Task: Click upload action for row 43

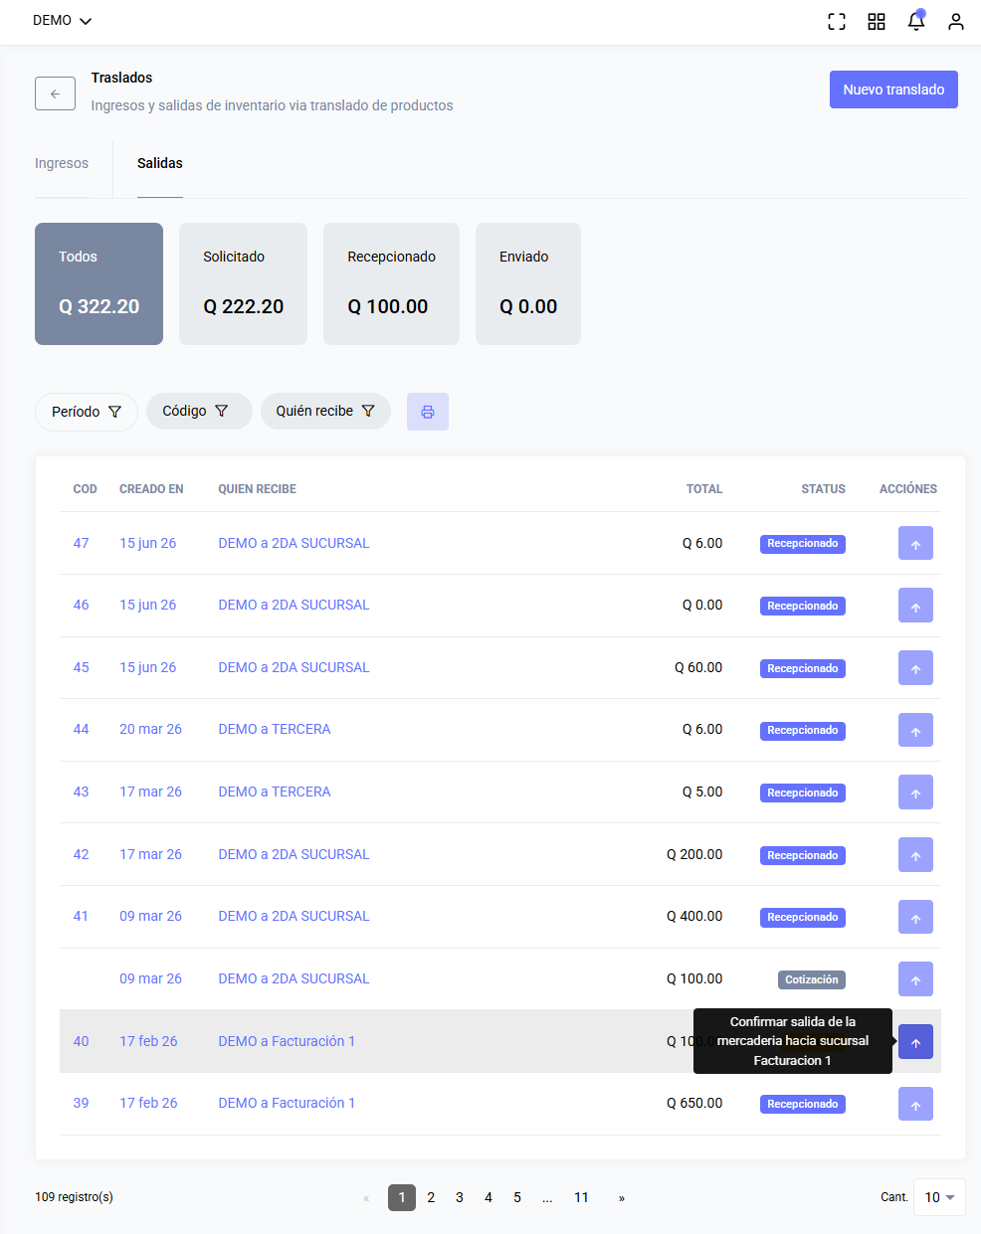Action: pos(915,793)
